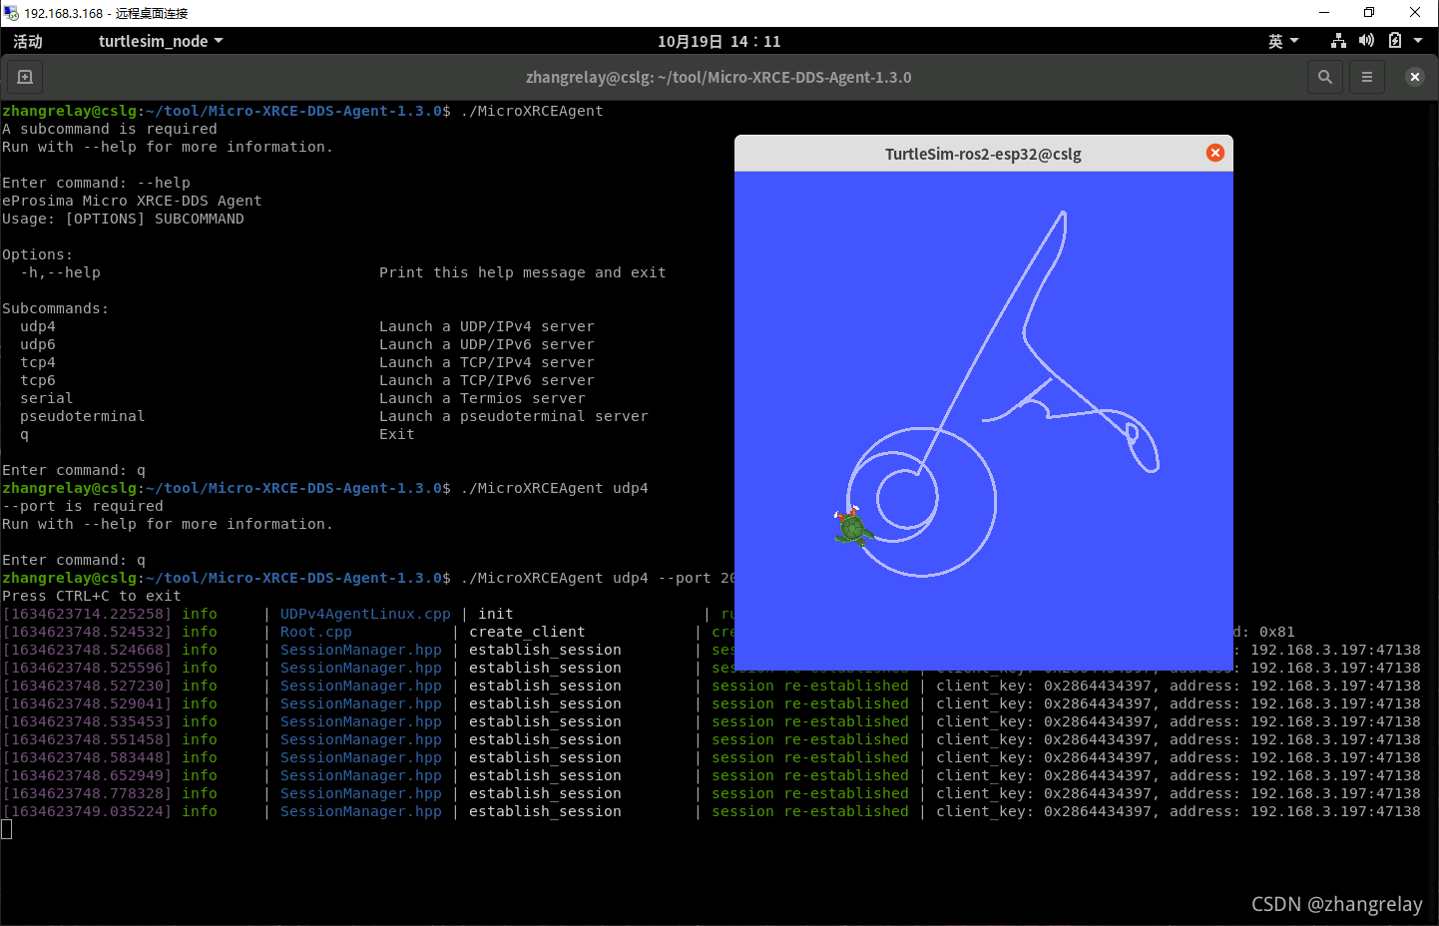Click the 'Root.cpp' log entry

click(316, 632)
